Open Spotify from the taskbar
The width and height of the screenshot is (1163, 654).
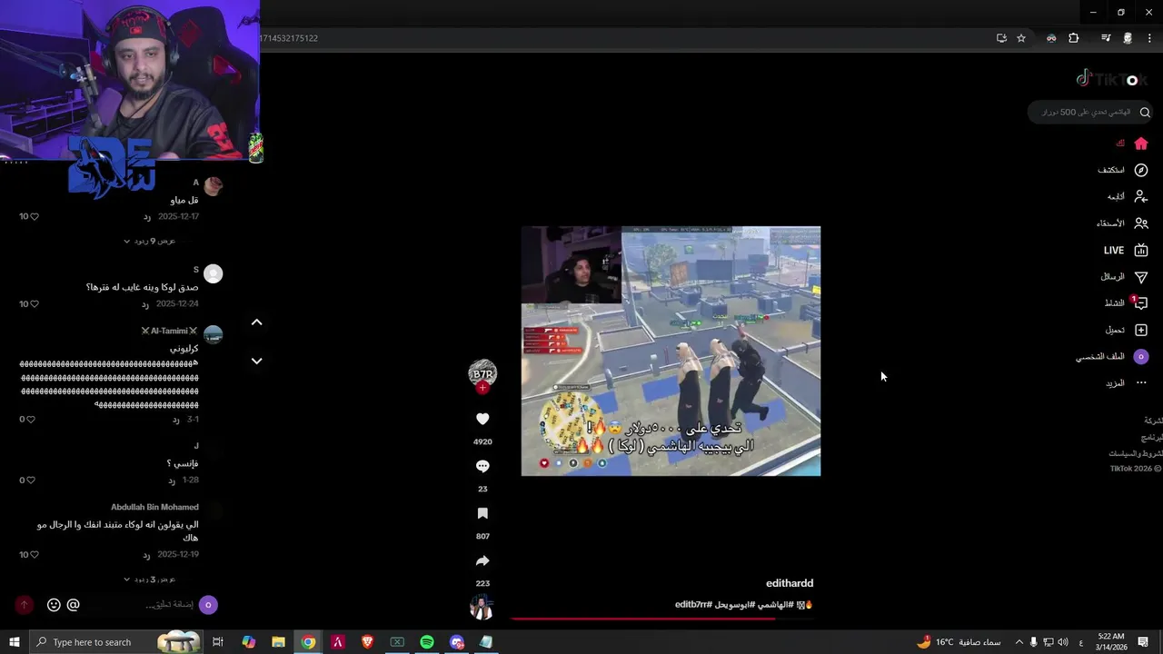click(427, 642)
